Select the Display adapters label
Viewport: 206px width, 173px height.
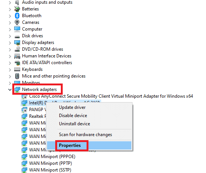point(38,43)
